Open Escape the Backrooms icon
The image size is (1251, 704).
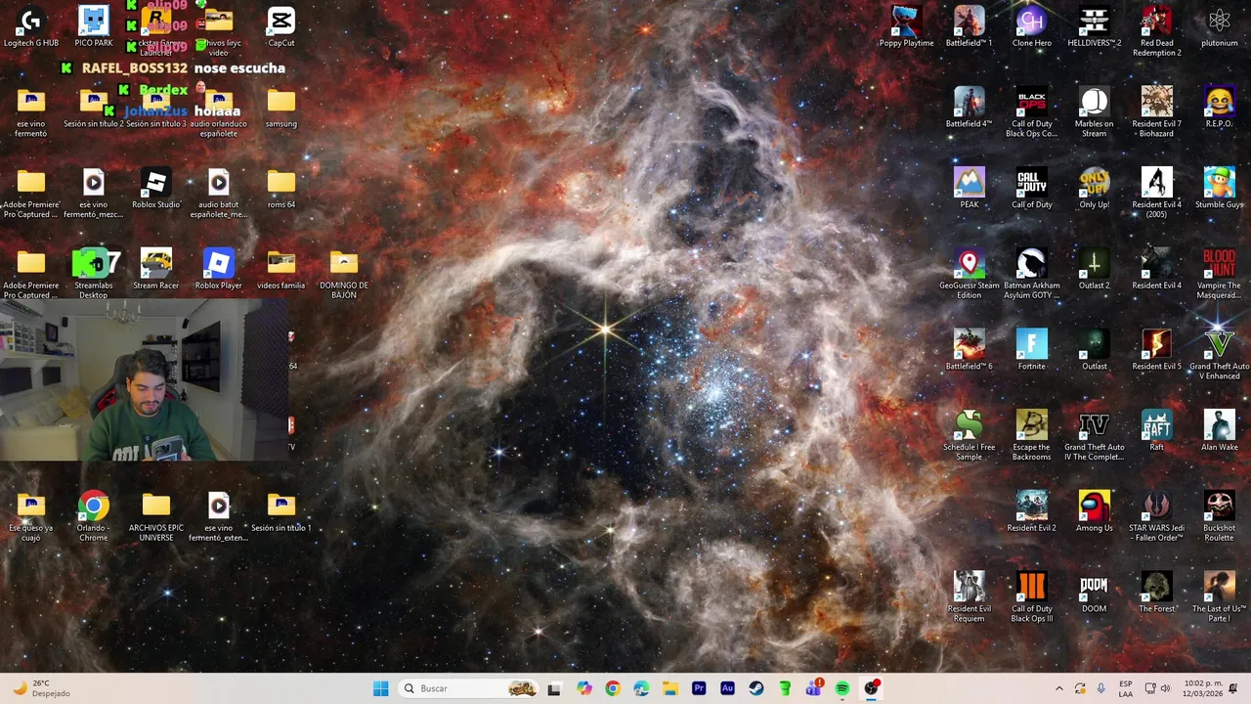pos(1031,435)
